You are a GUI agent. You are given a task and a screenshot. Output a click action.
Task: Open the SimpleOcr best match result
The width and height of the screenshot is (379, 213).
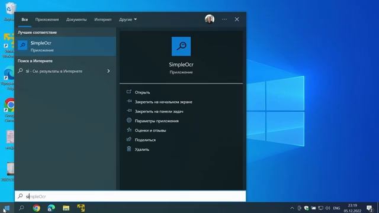(x=65, y=46)
